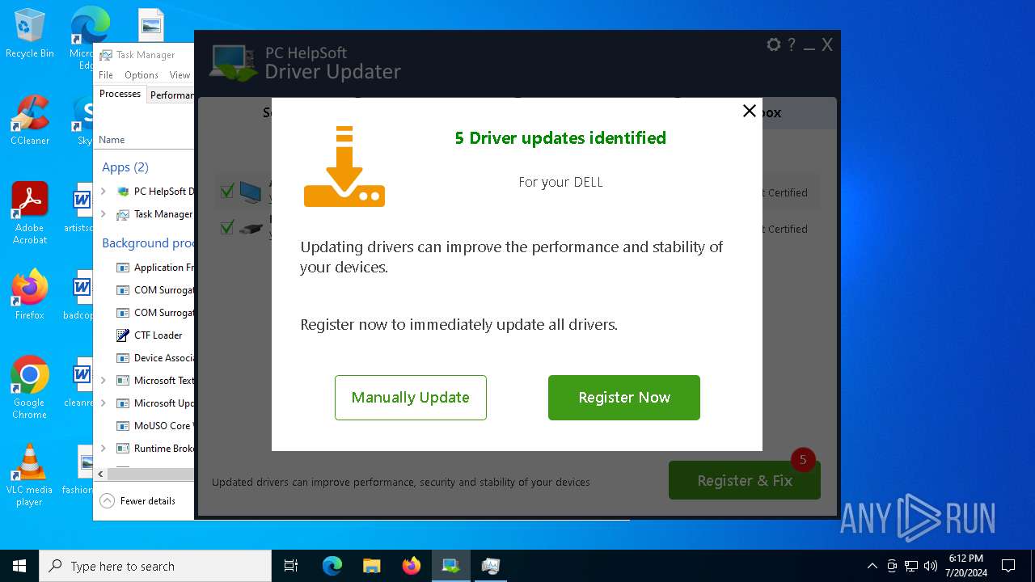Click the Register & Fix button
The height and width of the screenshot is (582, 1035).
coord(745,480)
